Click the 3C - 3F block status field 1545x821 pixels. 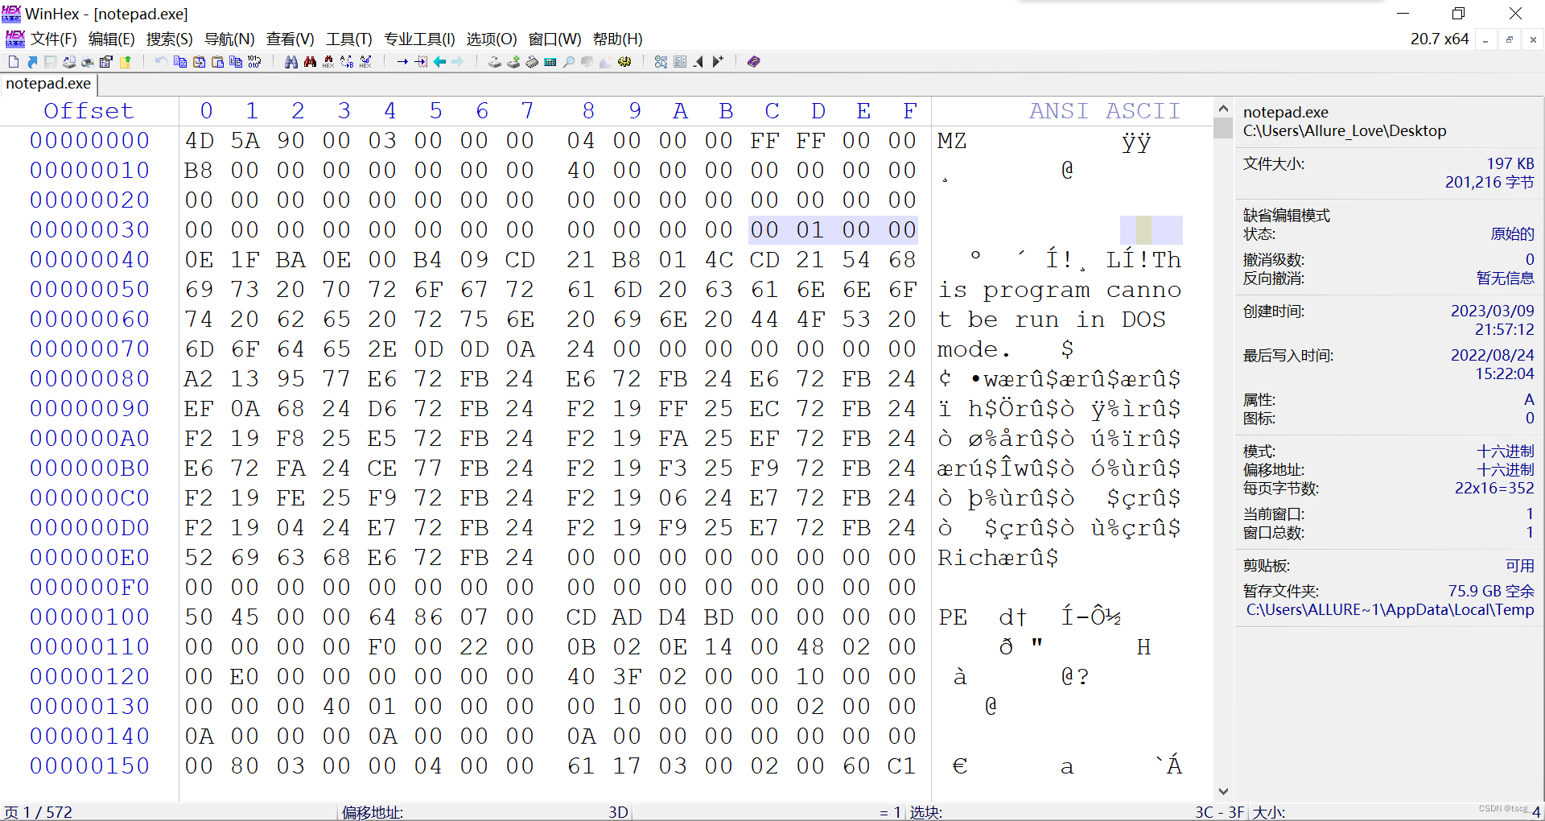click(x=1219, y=812)
